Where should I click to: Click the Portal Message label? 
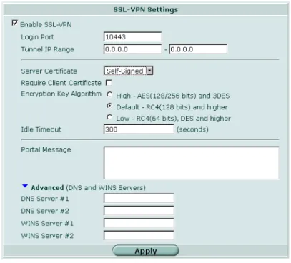click(46, 149)
